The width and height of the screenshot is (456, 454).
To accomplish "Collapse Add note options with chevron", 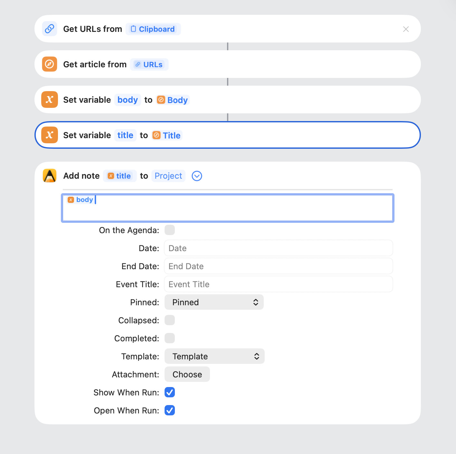I will pos(197,176).
